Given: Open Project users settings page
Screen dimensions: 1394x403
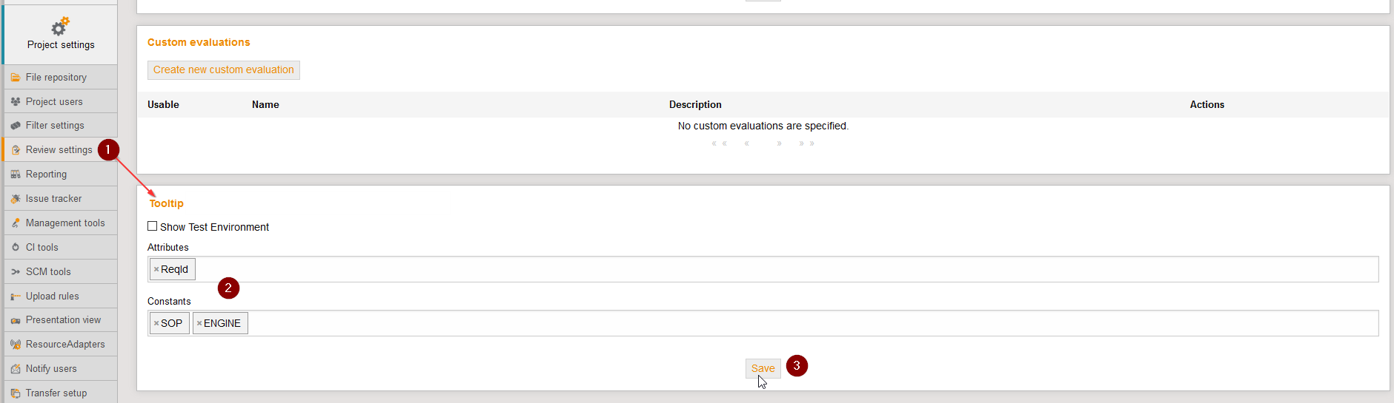Looking at the screenshot, I should click(x=60, y=102).
